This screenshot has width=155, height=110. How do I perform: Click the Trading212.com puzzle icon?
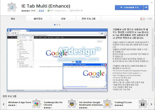(143, 104)
